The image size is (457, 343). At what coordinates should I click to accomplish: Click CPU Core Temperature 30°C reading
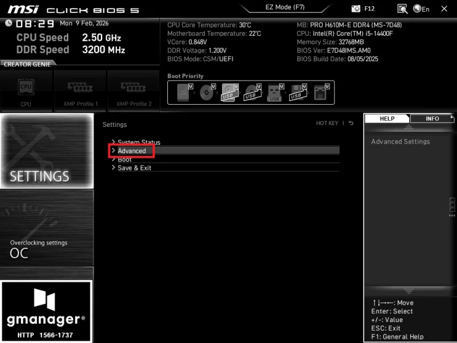(x=209, y=25)
